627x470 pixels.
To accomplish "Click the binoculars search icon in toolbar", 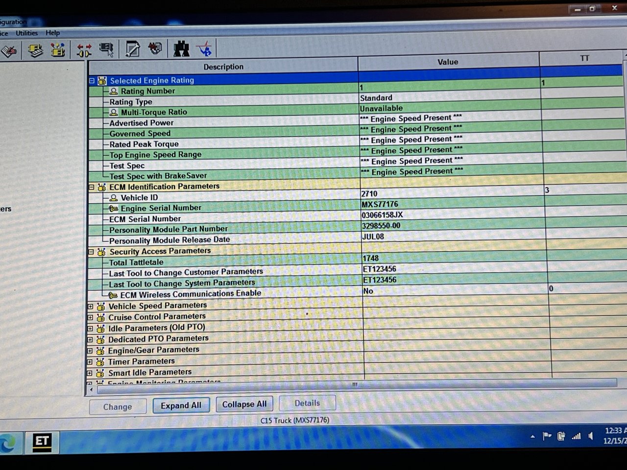I will click(x=181, y=49).
